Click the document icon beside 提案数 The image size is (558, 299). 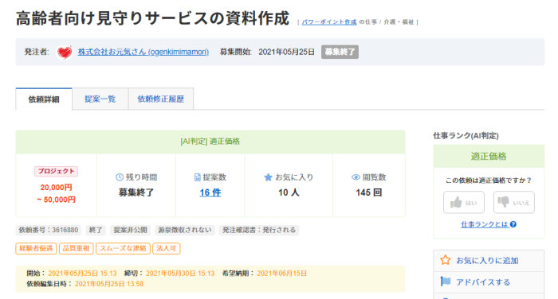pyautogui.click(x=198, y=177)
